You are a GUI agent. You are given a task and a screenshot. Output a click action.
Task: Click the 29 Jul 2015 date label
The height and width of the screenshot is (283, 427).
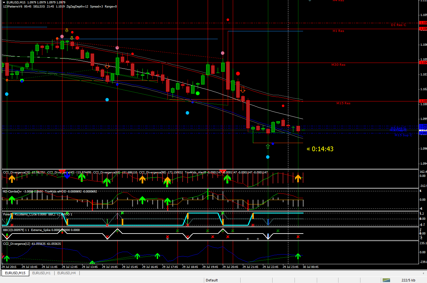[x=9, y=267]
